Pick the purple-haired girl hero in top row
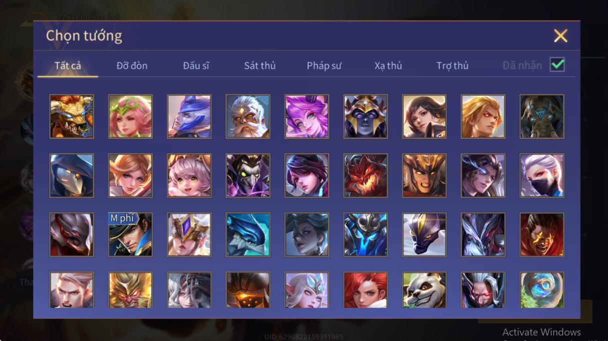 (x=307, y=116)
